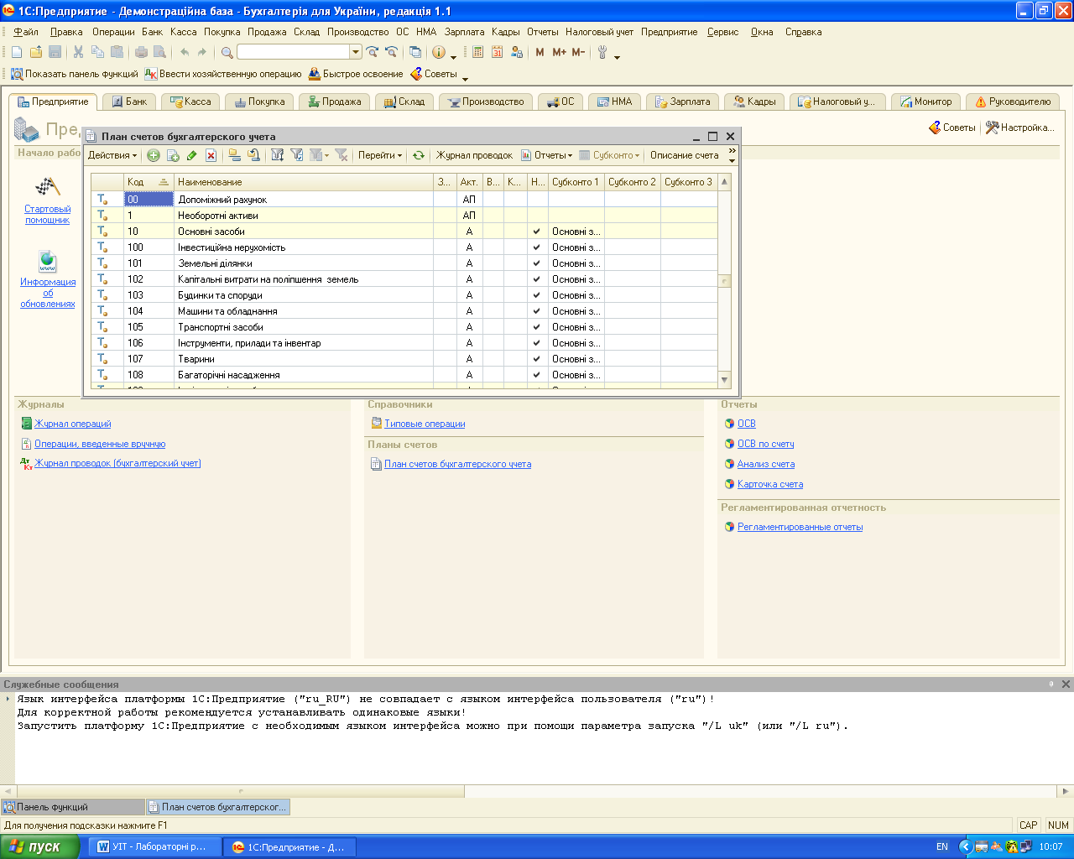Open the Типовые операции link
This screenshot has height=859, width=1074.
pyautogui.click(x=425, y=424)
